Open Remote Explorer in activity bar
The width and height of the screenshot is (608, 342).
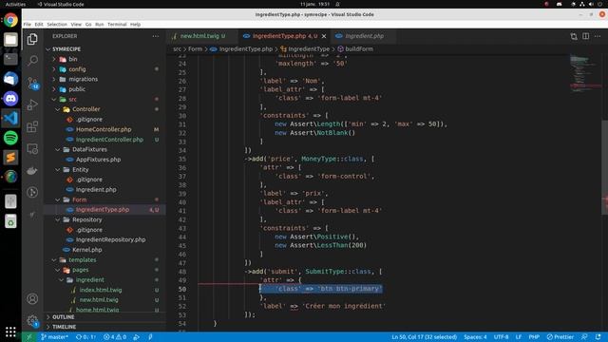click(x=32, y=149)
